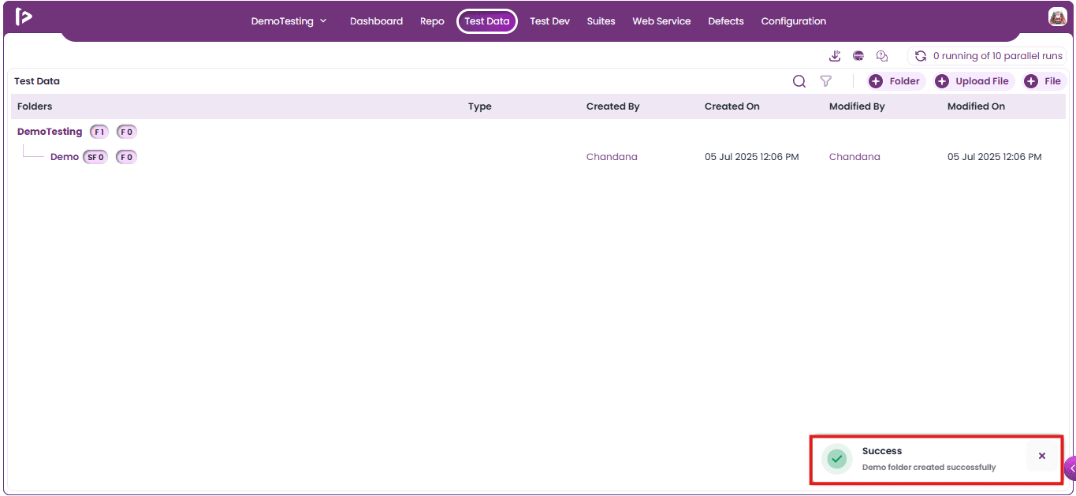Create a new File
The height and width of the screenshot is (496, 1076).
tap(1043, 81)
